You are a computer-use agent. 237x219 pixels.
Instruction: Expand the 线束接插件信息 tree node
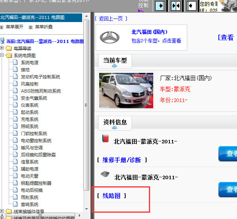(x=2, y=211)
